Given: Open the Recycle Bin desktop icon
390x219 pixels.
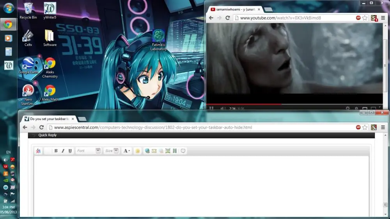Looking at the screenshot, I should click(28, 11).
